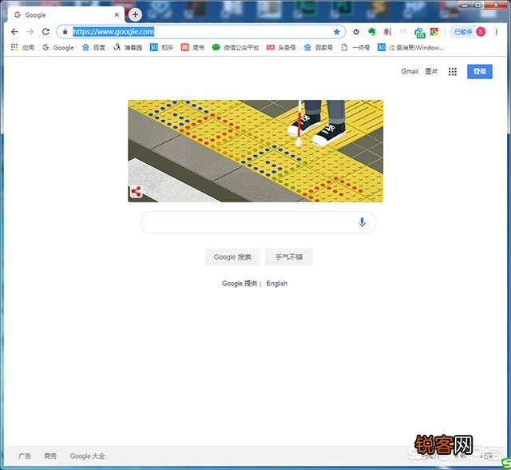Click the address bar URL
This screenshot has height=470, width=511.
pyautogui.click(x=113, y=32)
